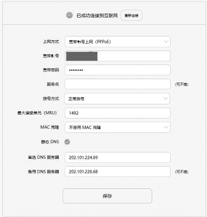This screenshot has height=217, width=207.
Task: Click the 静态 DNS label text
Action: (x=50, y=142)
